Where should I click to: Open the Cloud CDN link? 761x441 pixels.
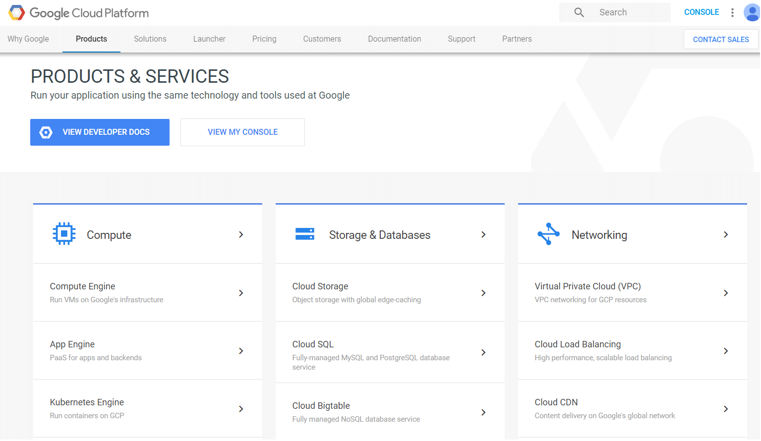tap(556, 402)
